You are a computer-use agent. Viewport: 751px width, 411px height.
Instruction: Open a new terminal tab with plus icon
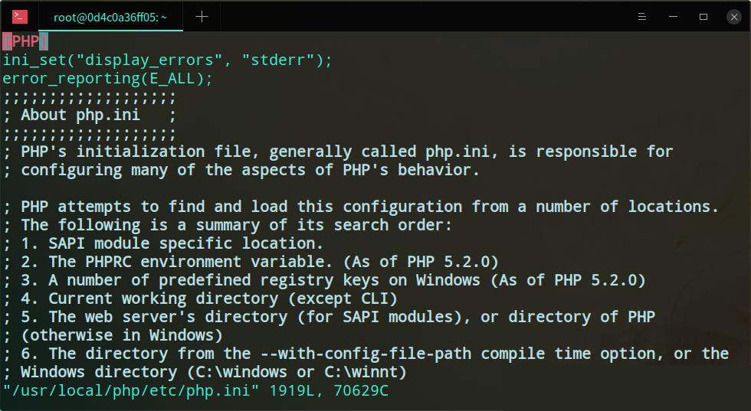point(202,16)
